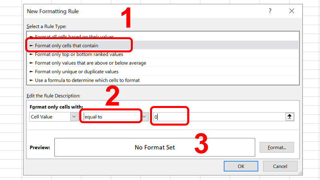The height and width of the screenshot is (180, 320).
Task: Open the 'equal to' operator combo box
Action: [112, 117]
